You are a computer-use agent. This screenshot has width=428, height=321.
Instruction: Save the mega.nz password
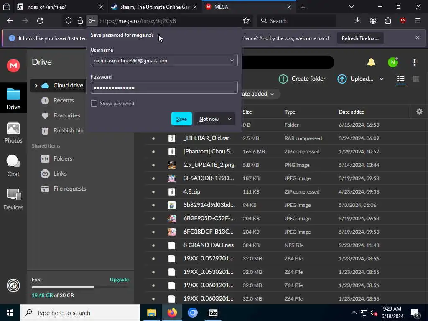pos(181,119)
